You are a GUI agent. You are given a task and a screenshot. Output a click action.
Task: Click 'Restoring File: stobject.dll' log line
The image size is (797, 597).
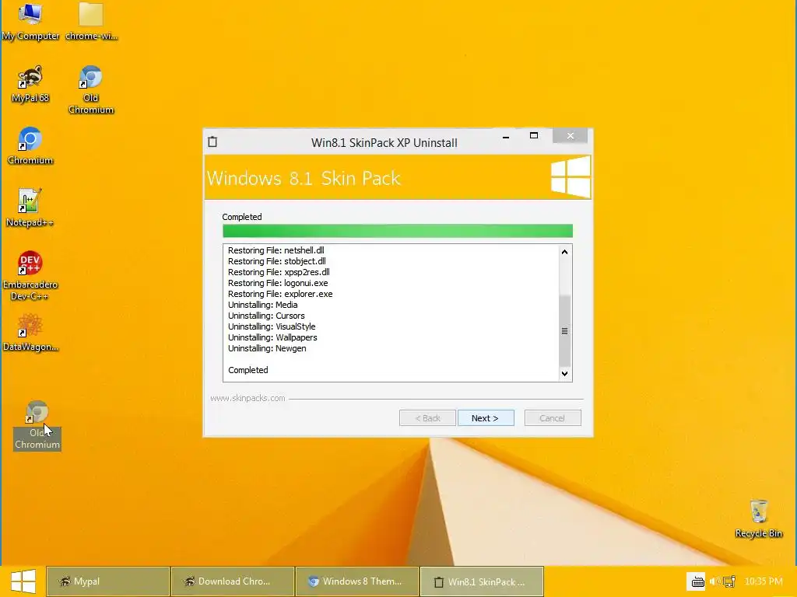pyautogui.click(x=277, y=261)
